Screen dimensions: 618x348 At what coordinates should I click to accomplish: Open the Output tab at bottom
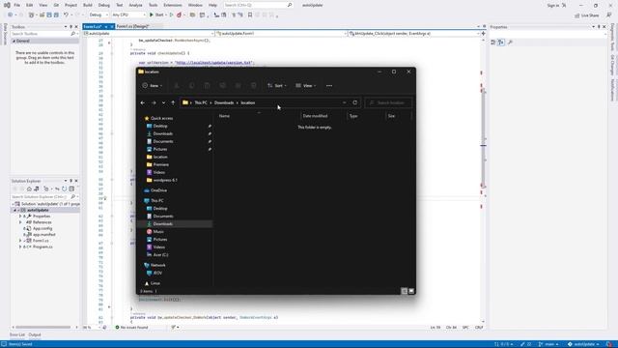(35, 334)
